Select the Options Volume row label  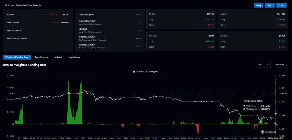[14, 30]
